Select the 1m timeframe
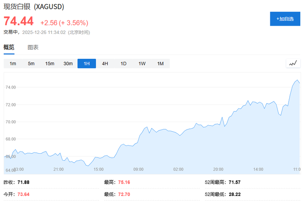This screenshot has width=303, height=201. 13,64
